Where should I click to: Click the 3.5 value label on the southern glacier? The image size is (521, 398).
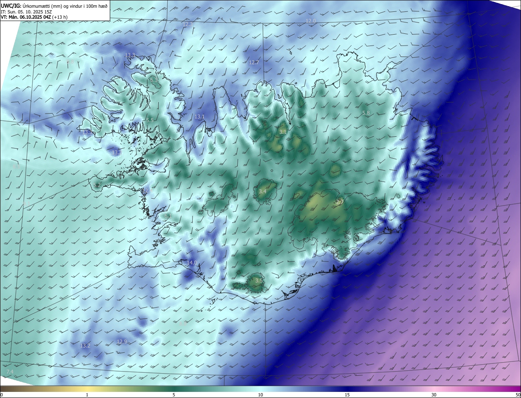(x=259, y=280)
